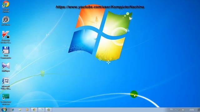Switch to the white document window taskbar button
200x112 pixels.
click(41, 110)
